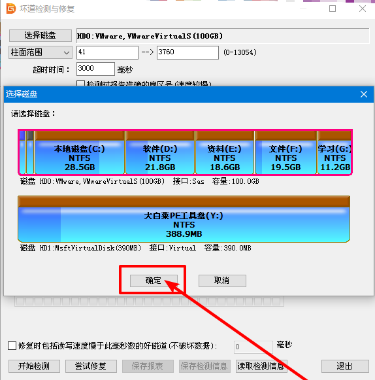This screenshot has width=375, height=380.
Task: Click the 确定 button
Action: (154, 281)
